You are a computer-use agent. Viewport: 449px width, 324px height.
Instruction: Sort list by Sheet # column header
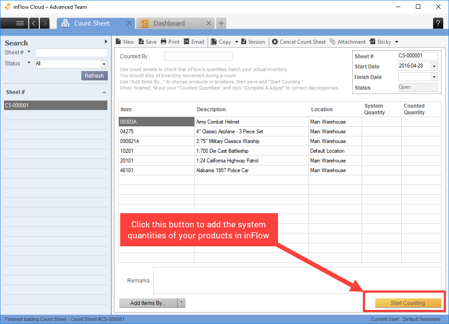pos(56,92)
